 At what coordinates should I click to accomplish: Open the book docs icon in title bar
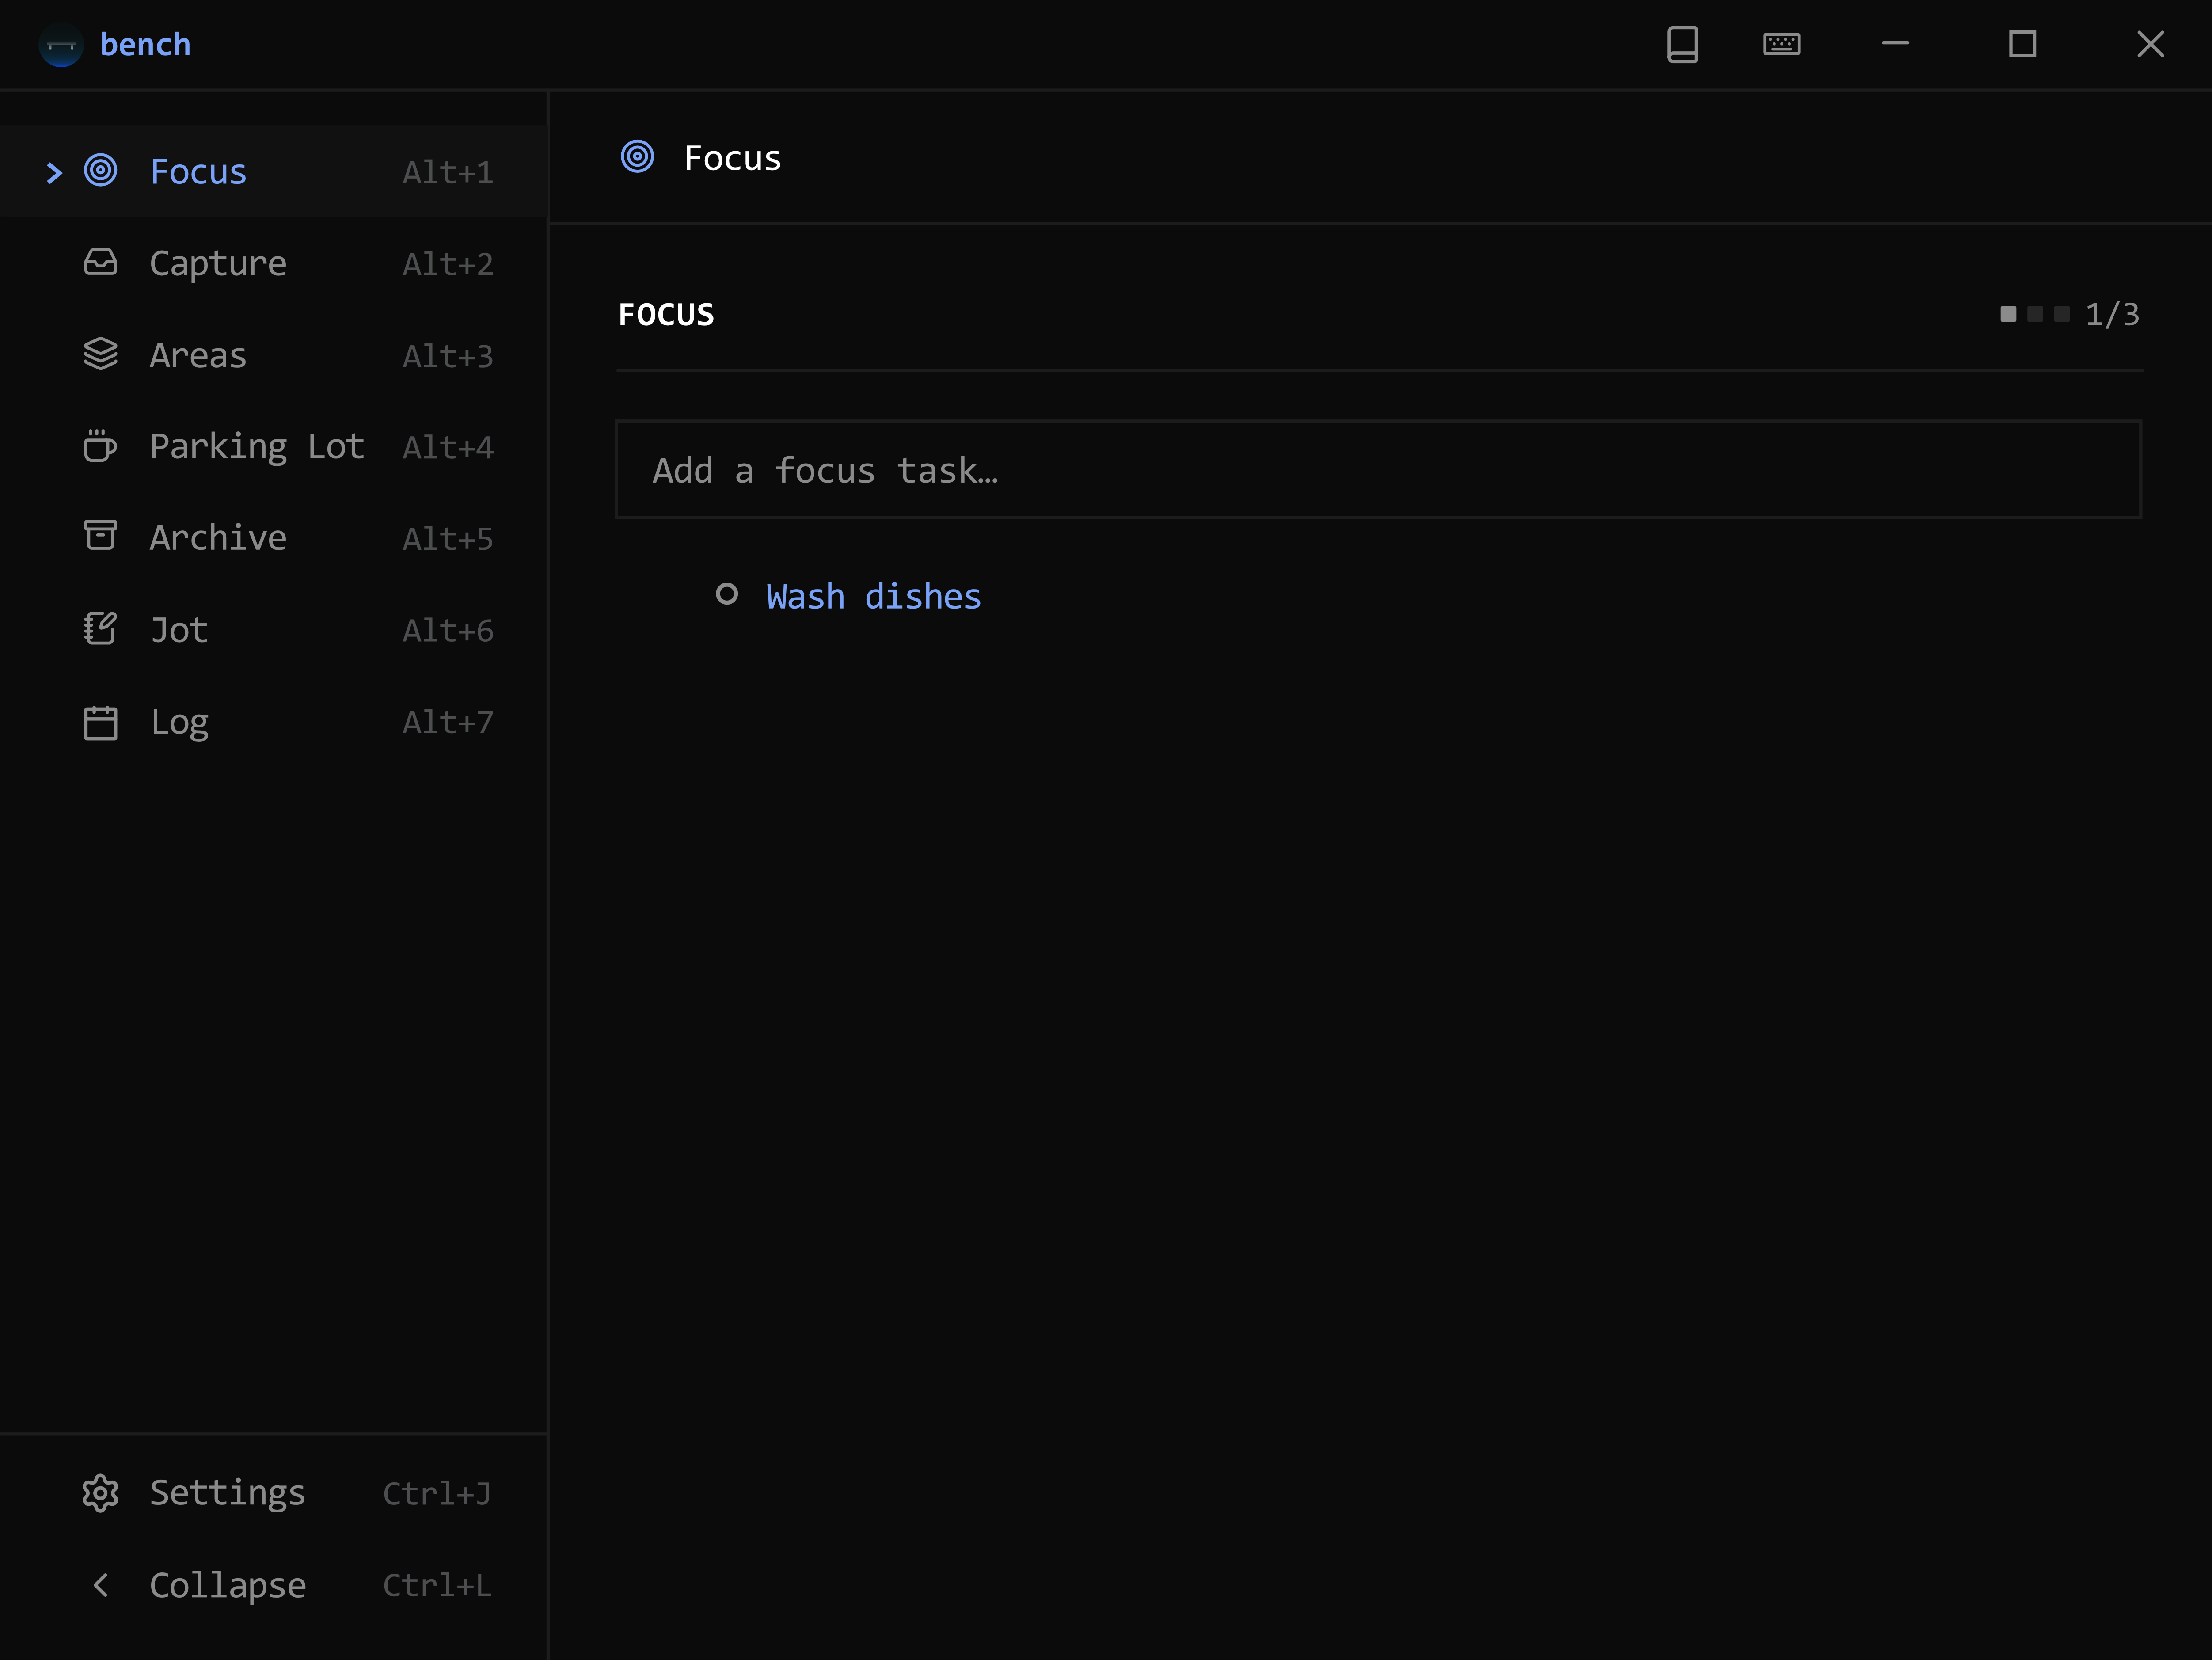(x=1682, y=44)
